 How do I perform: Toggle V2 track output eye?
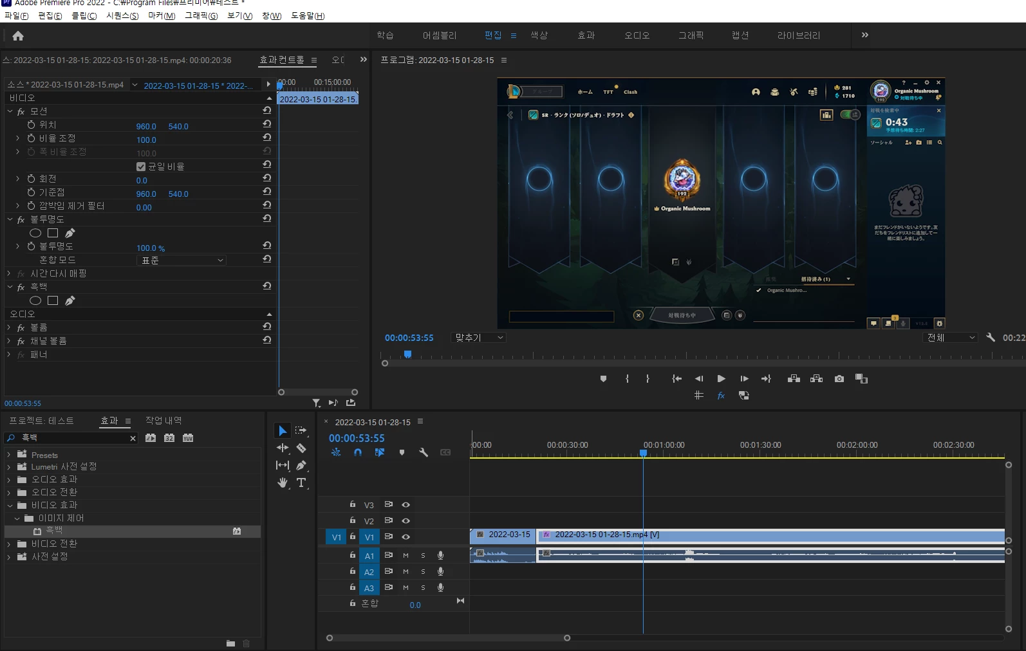click(406, 520)
